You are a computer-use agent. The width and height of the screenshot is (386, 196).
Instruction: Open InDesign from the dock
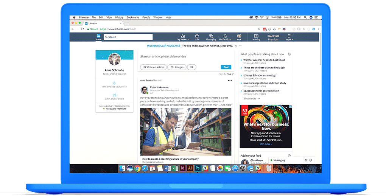182,168
